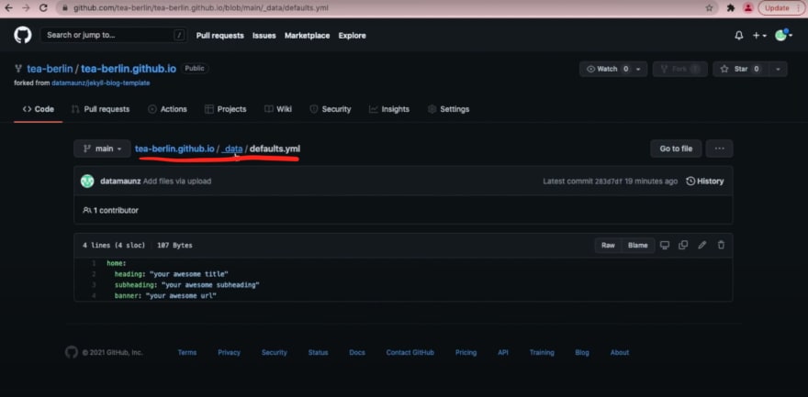
Task: Open the Projects tab
Action: pyautogui.click(x=226, y=109)
